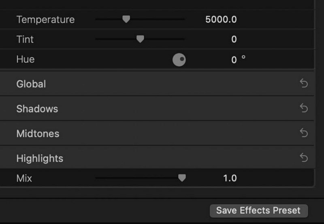324x224 pixels.
Task: Reset the Midtones color controls
Action: coord(304,133)
